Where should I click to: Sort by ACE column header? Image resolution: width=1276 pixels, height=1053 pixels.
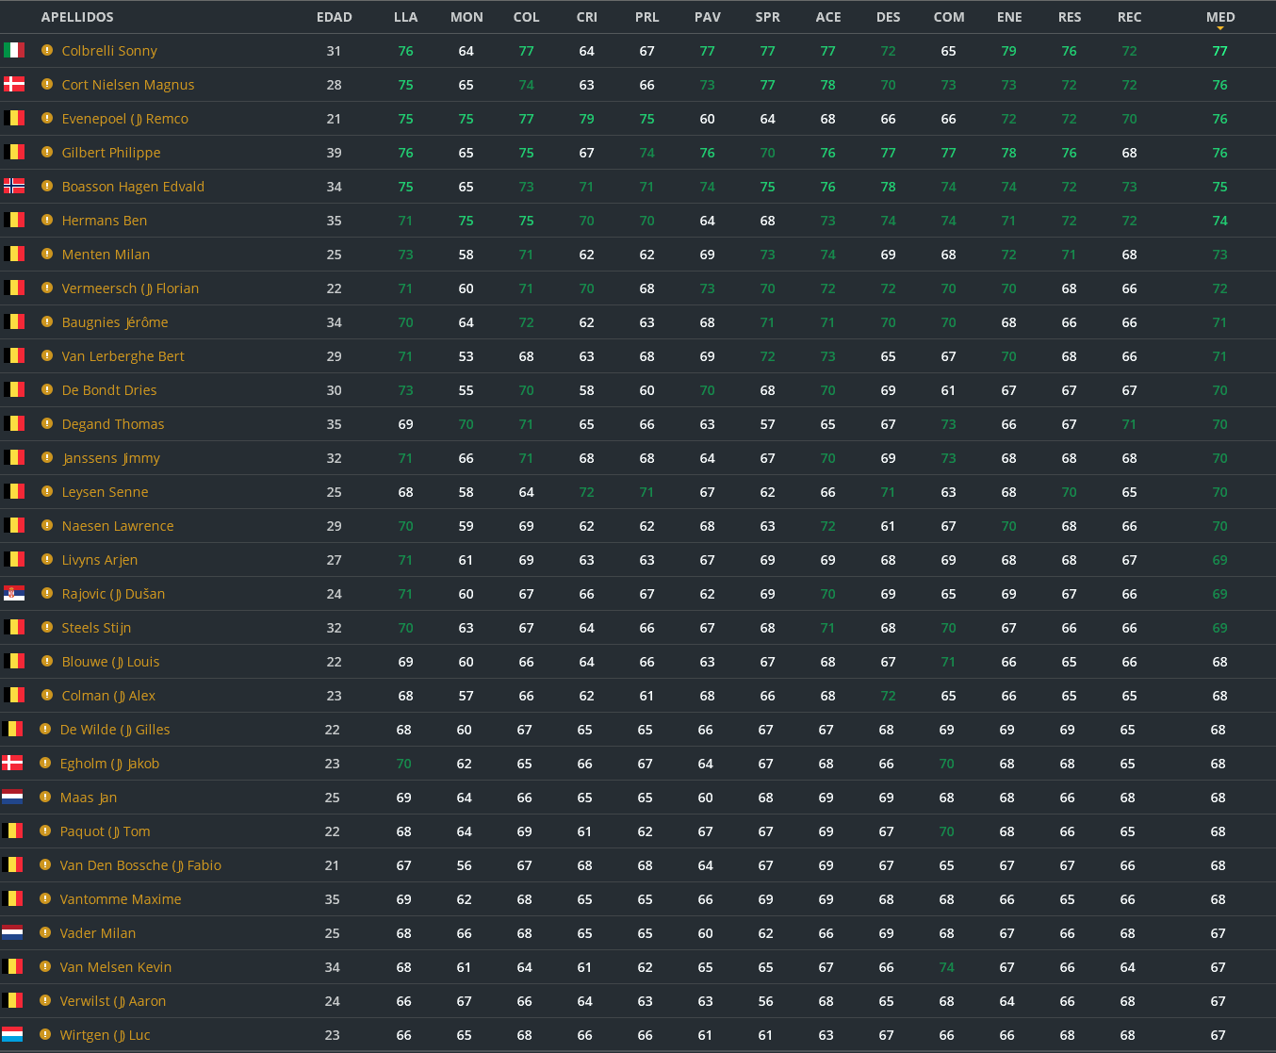pos(828,17)
